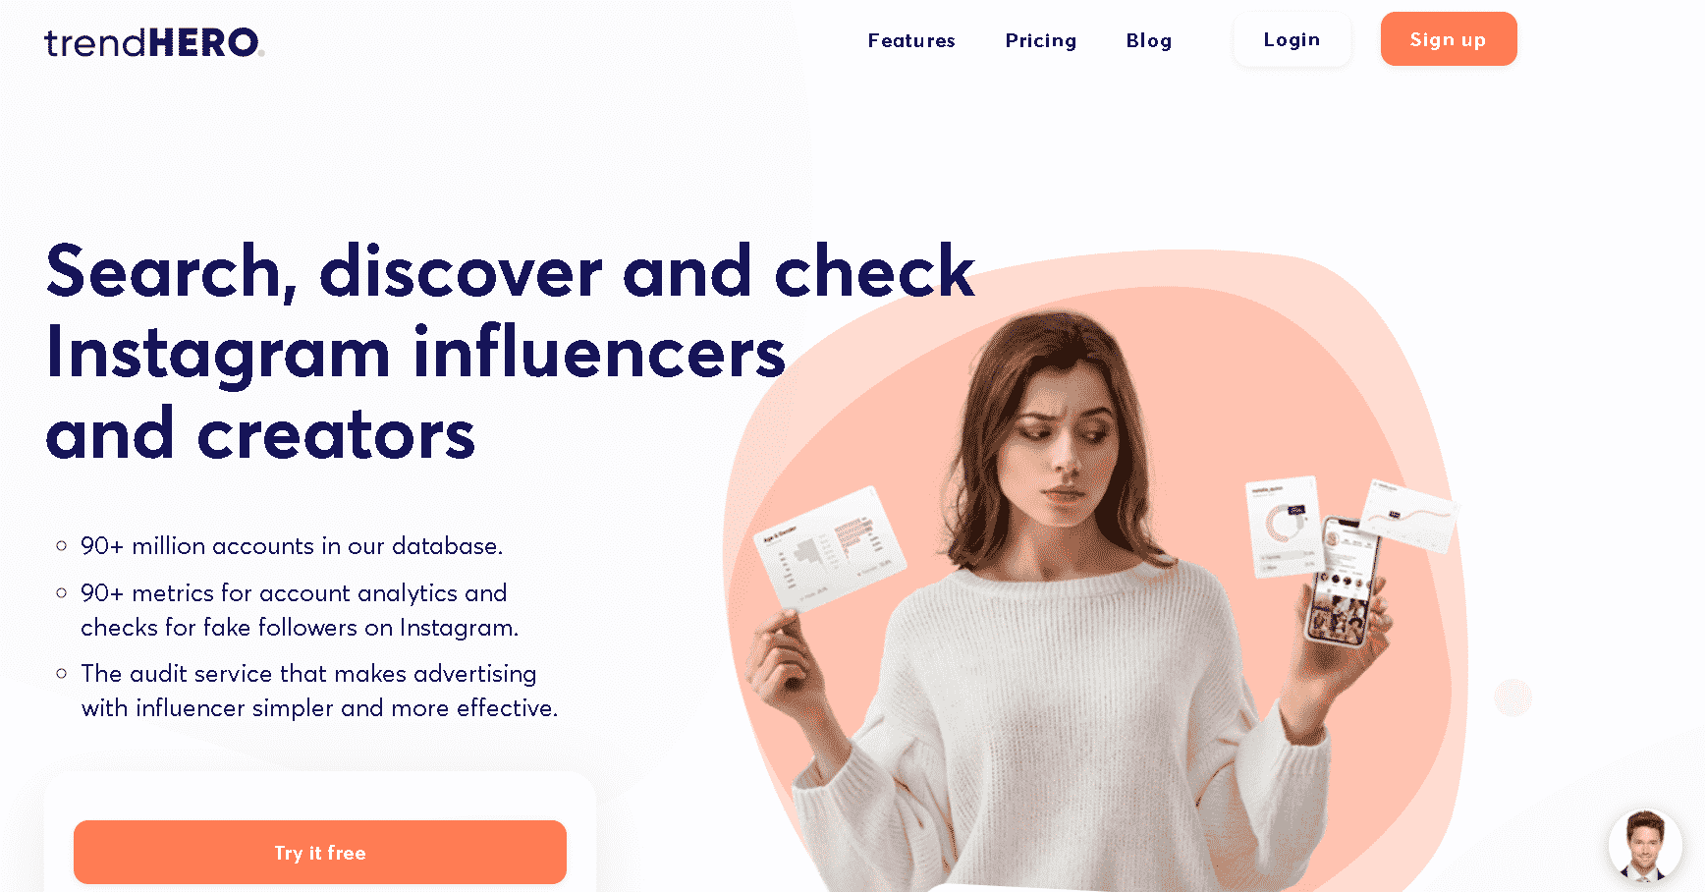This screenshot has height=892, width=1705.
Task: Open the support chat avatar
Action: [1645, 845]
